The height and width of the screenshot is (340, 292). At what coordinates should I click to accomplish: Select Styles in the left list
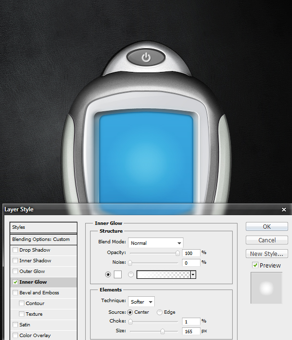pos(43,227)
